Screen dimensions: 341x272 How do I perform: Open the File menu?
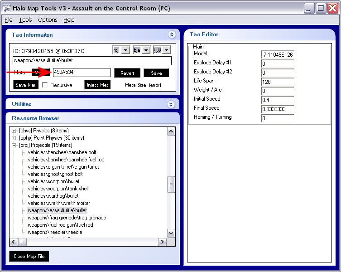click(9, 20)
